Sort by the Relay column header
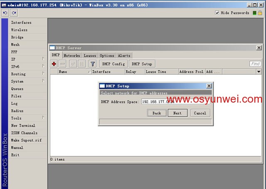 coord(135,72)
